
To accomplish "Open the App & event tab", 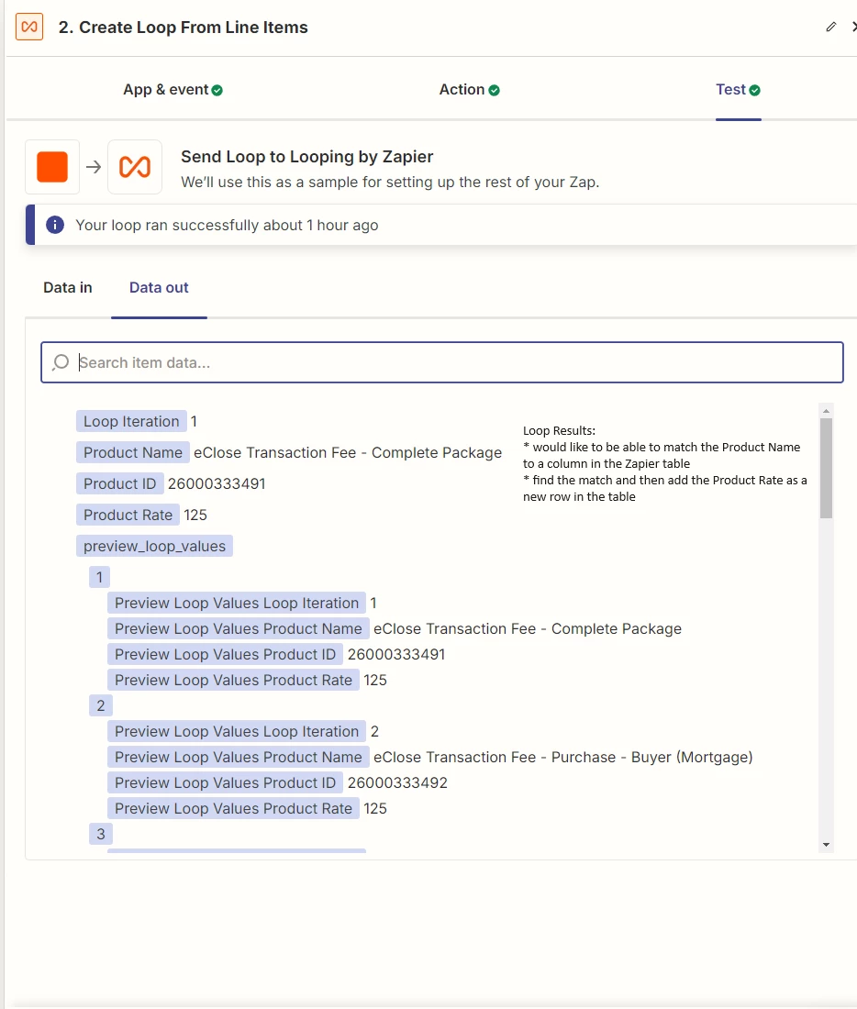I will click(x=173, y=90).
